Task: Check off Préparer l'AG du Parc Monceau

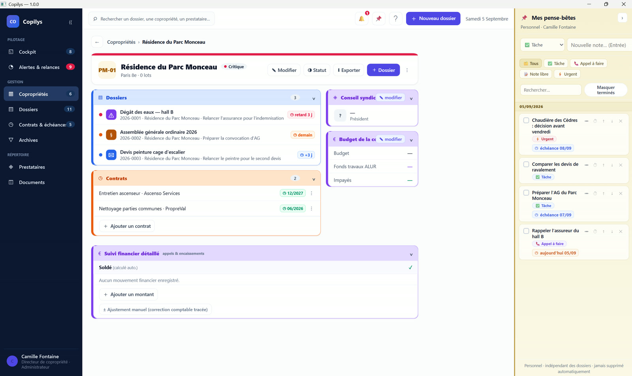Action: [526, 193]
